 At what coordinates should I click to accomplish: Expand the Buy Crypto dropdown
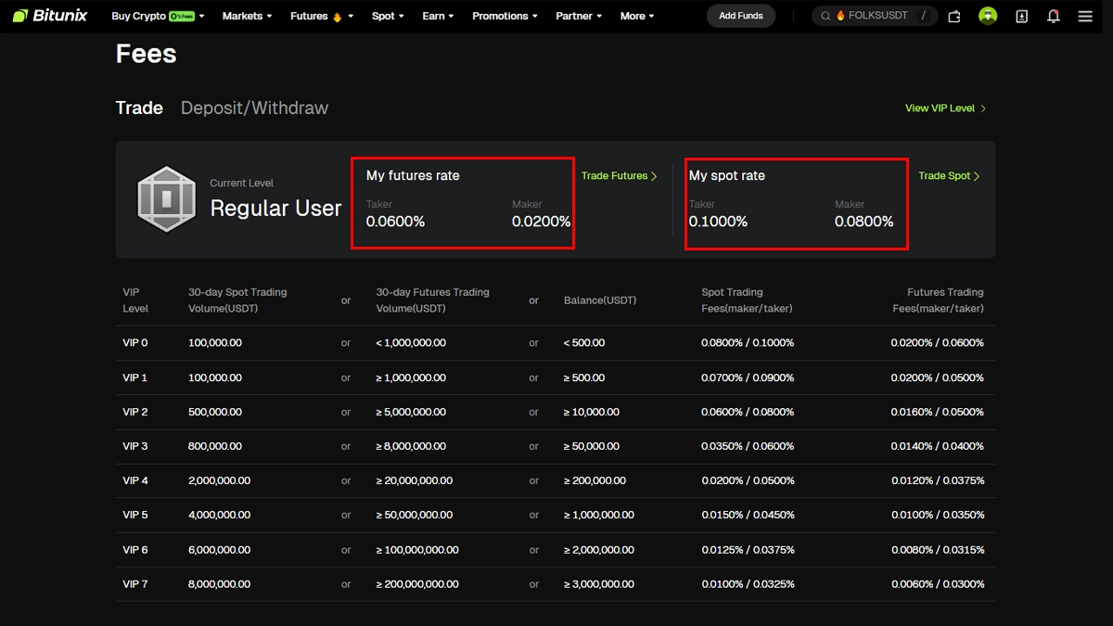tap(157, 16)
